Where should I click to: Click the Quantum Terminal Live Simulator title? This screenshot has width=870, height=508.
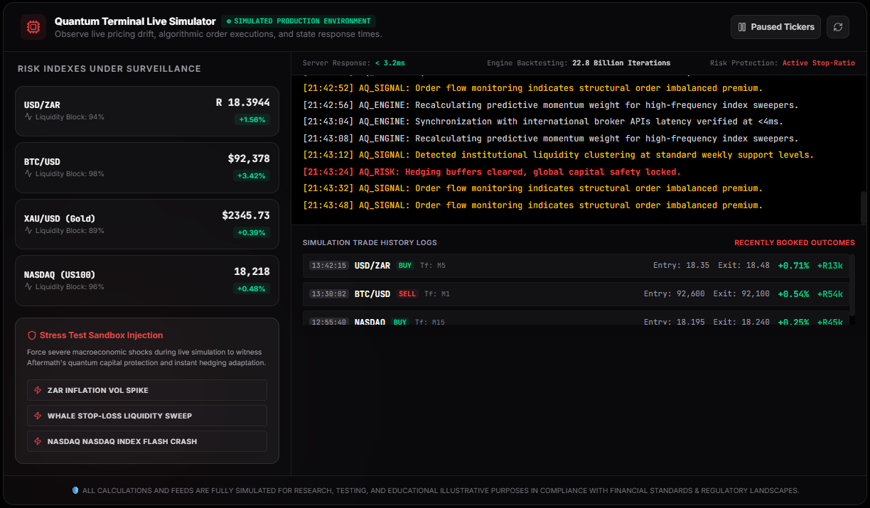point(135,21)
